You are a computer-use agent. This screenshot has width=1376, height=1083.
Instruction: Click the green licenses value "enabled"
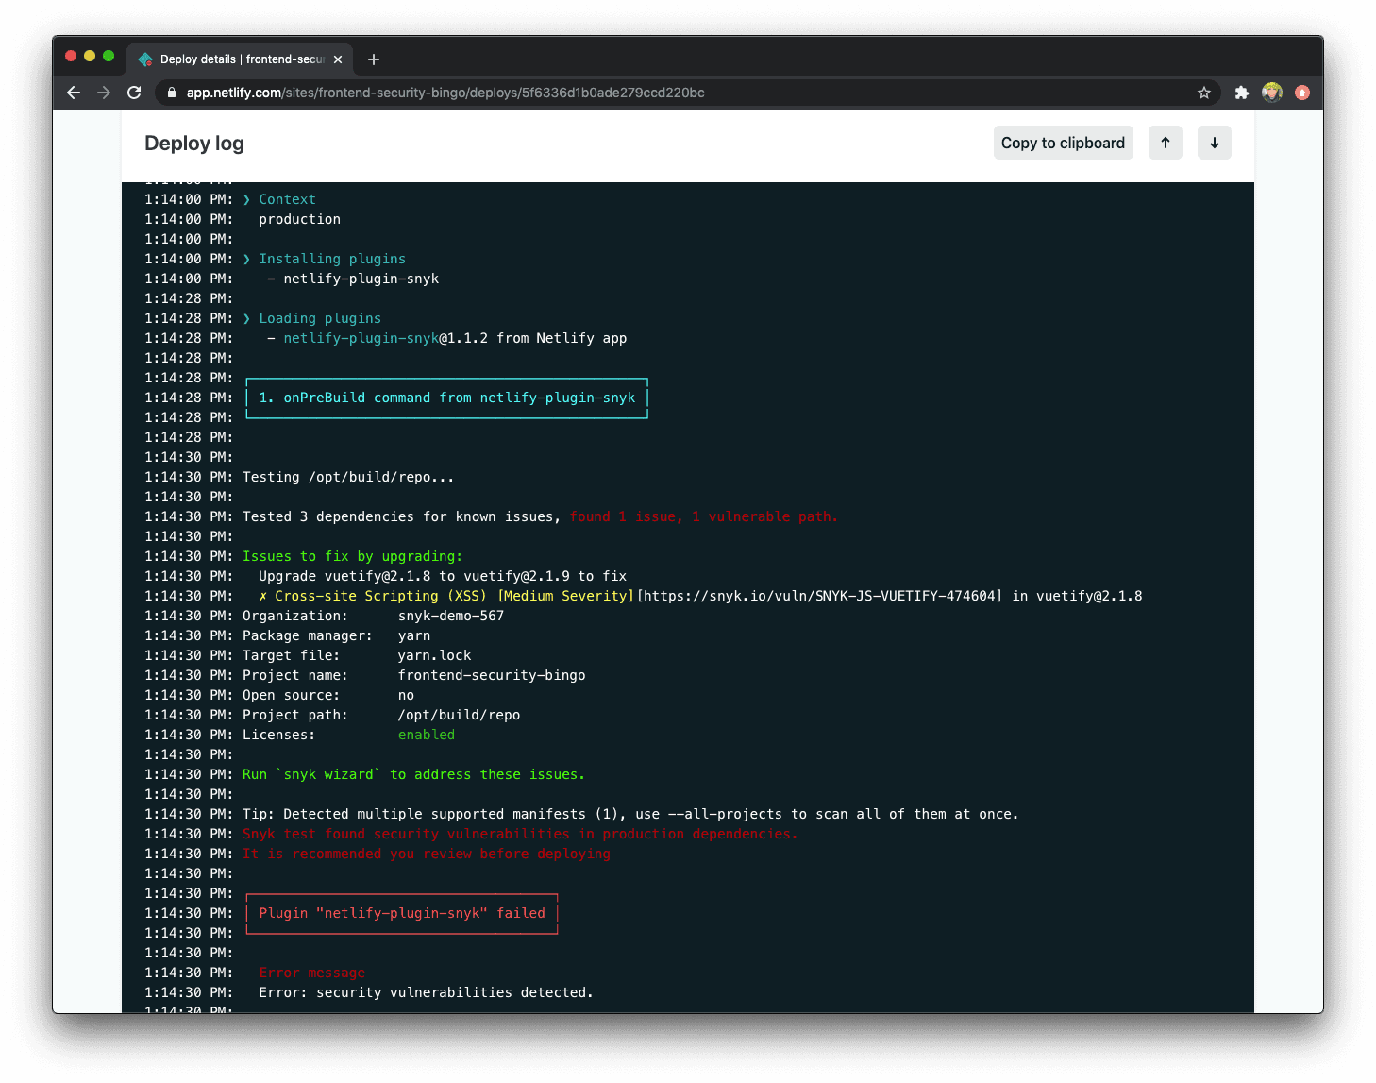[x=427, y=735]
